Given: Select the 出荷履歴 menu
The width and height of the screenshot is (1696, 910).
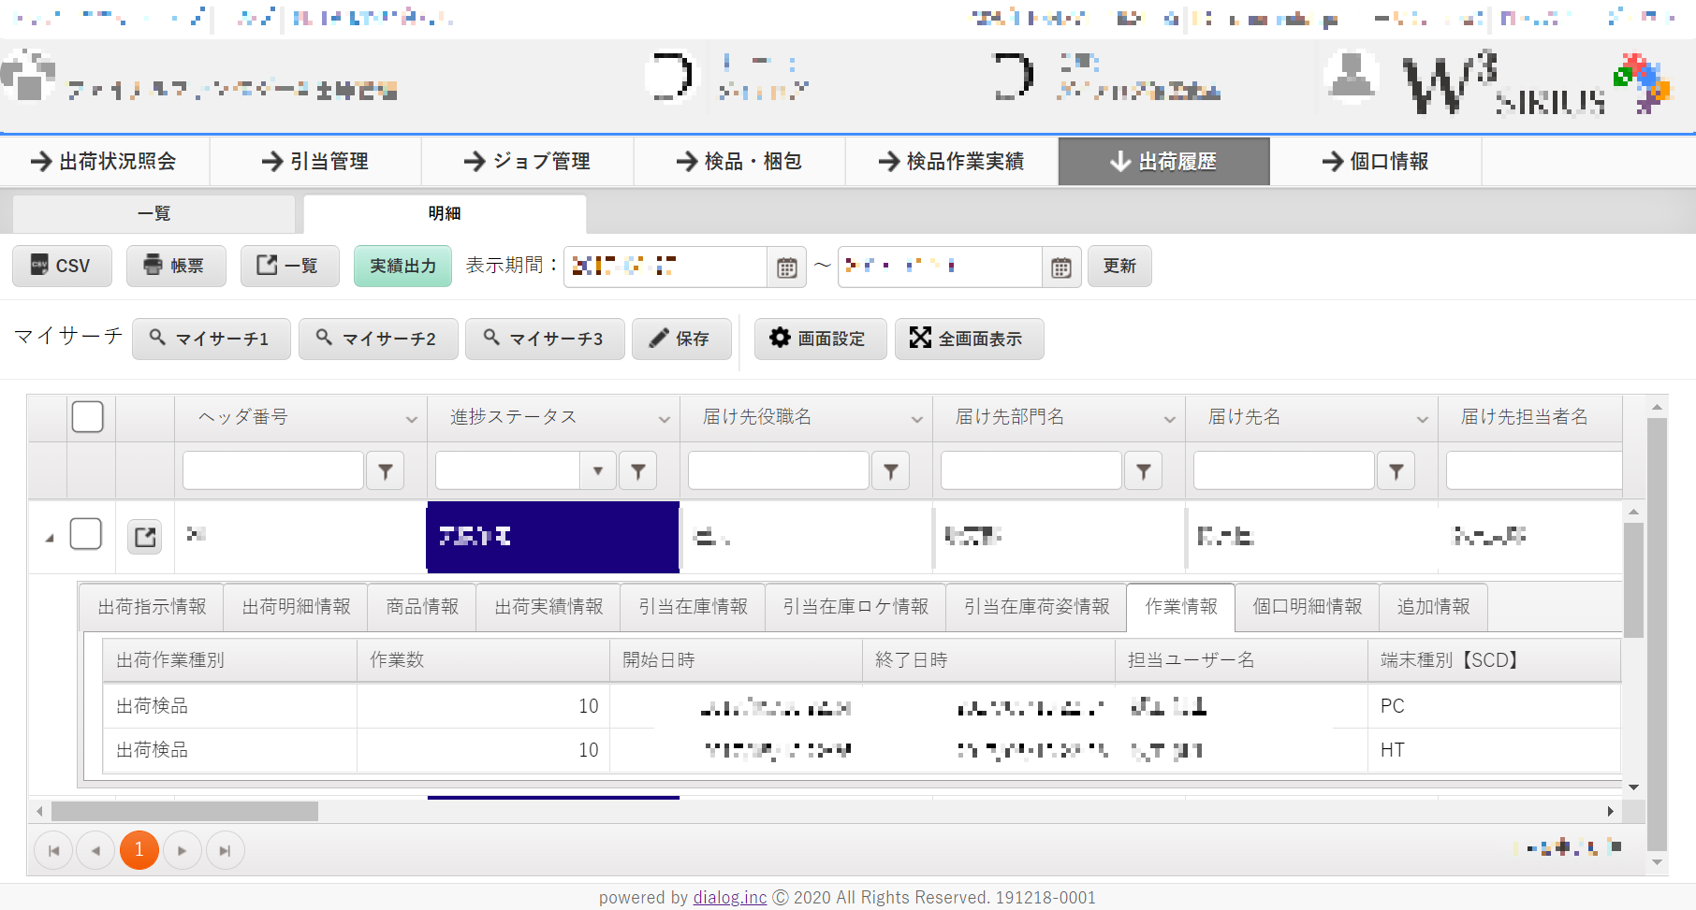Looking at the screenshot, I should (1164, 161).
